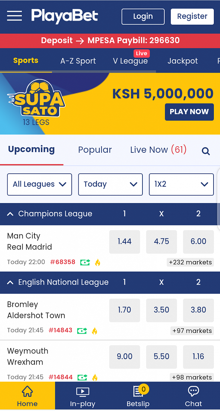Click the Register button
This screenshot has width=220, height=411.
click(x=192, y=16)
